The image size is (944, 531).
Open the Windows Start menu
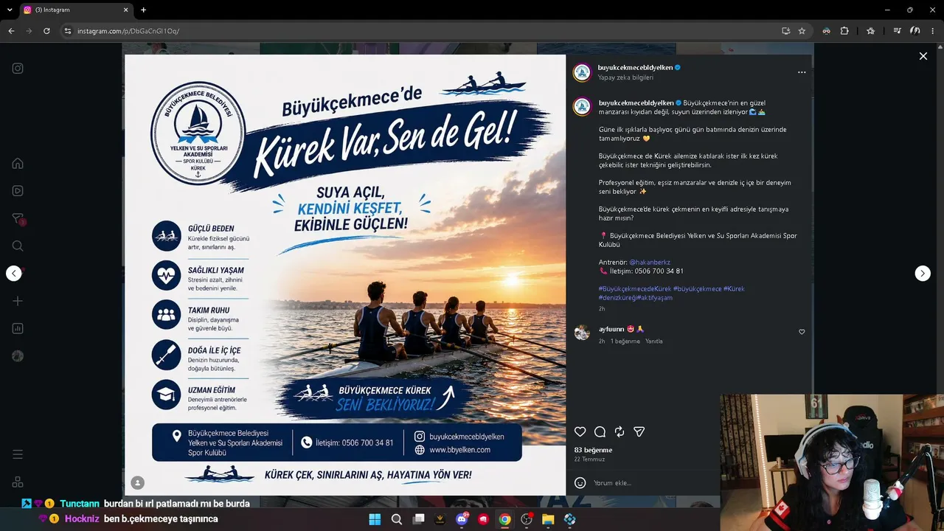(x=375, y=519)
